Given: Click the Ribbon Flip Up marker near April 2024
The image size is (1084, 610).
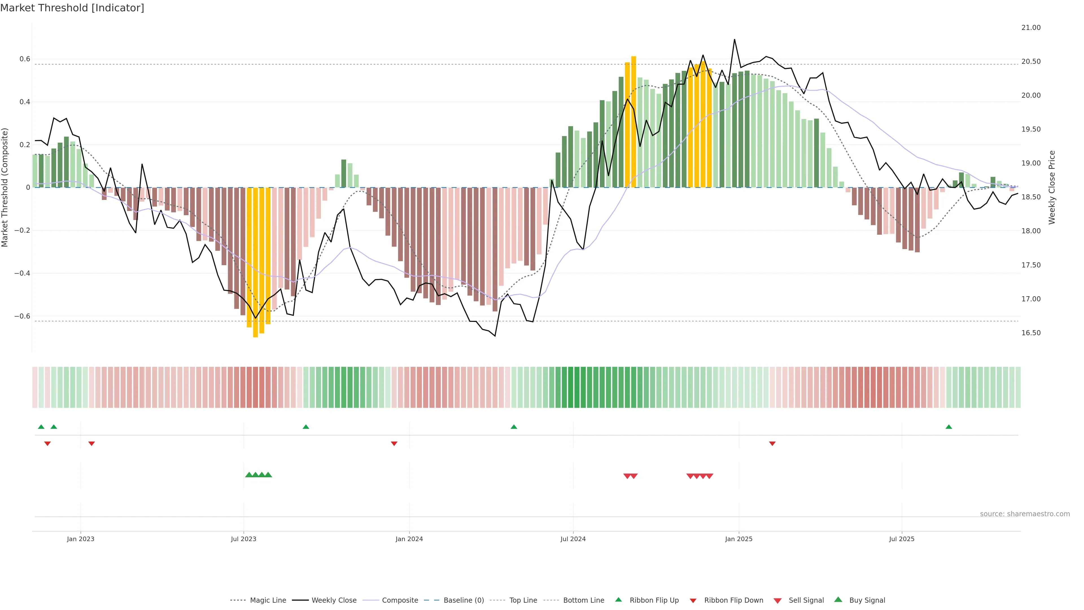Looking at the screenshot, I should tap(514, 427).
